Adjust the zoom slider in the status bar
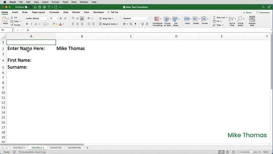The image size is (273, 154). click(251, 152)
